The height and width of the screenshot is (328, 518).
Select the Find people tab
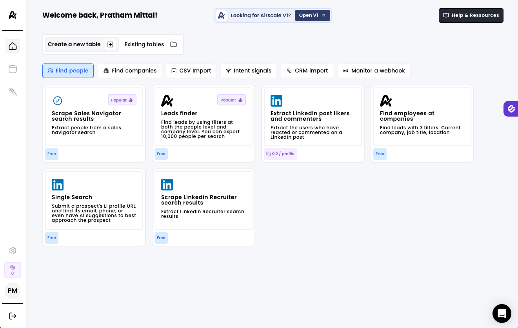click(x=68, y=71)
